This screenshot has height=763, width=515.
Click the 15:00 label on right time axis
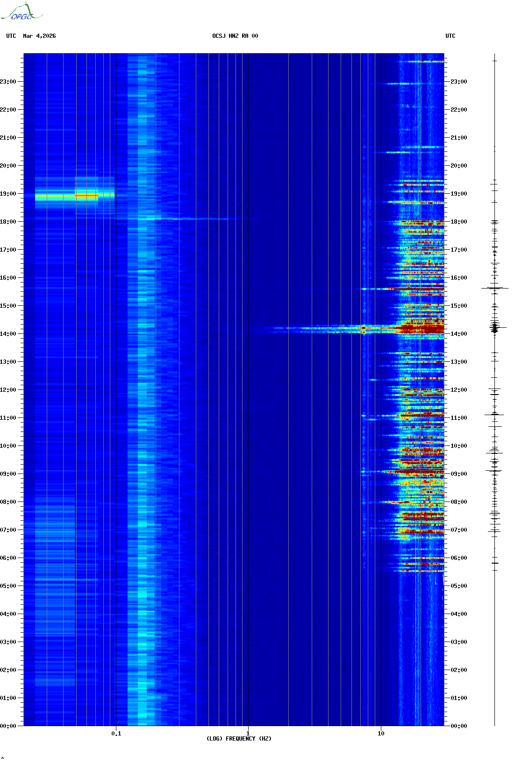pyautogui.click(x=459, y=306)
